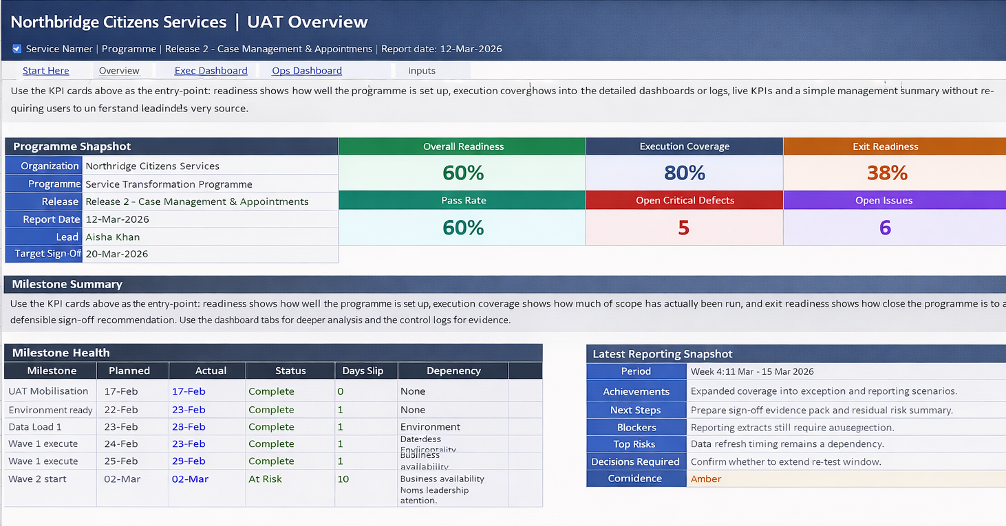Image resolution: width=1006 pixels, height=526 pixels.
Task: Click the Depenency column header
Action: 453,371
